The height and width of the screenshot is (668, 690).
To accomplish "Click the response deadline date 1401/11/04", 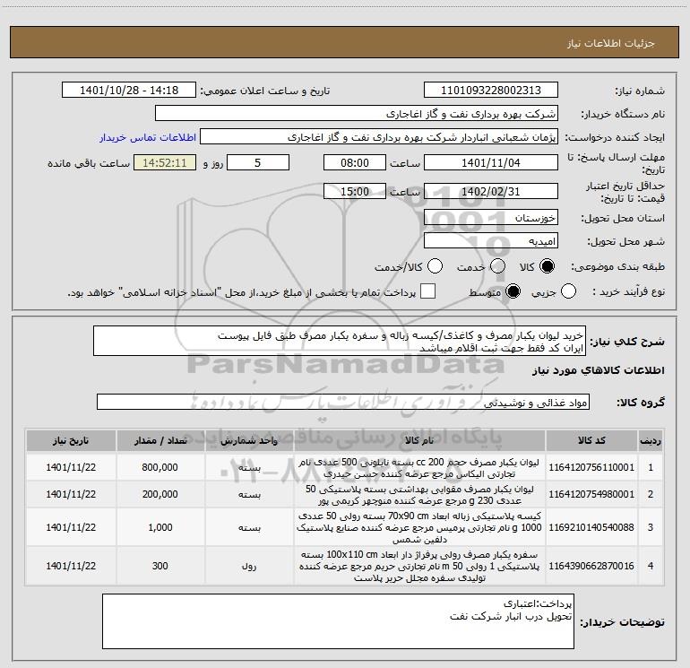I will tap(491, 163).
